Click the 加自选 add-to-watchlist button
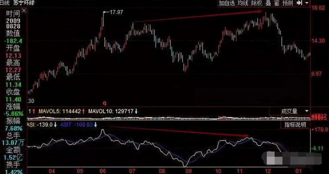The height and width of the screenshot is (174, 329). click(227, 3)
